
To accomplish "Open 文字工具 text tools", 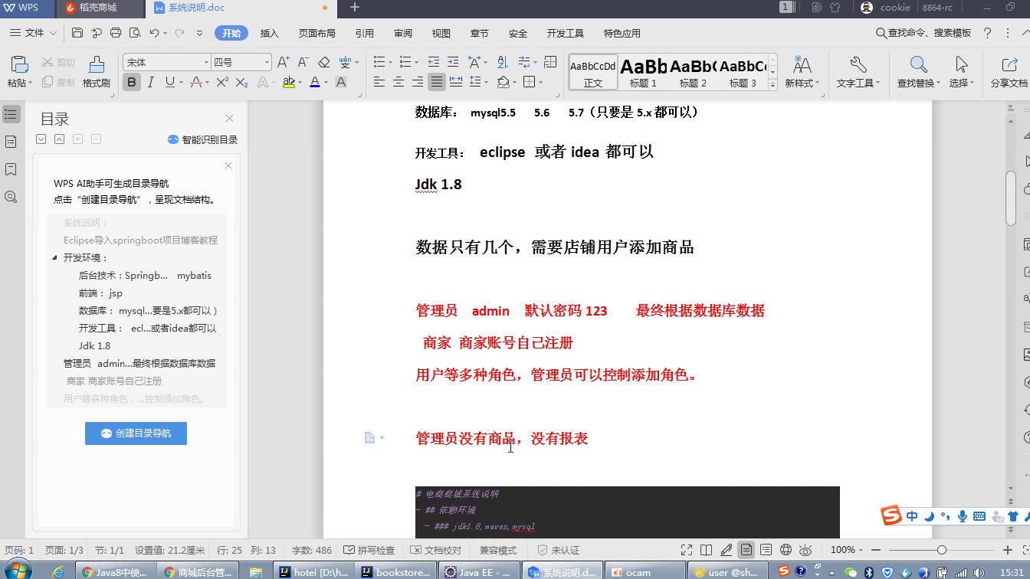I will coord(858,72).
